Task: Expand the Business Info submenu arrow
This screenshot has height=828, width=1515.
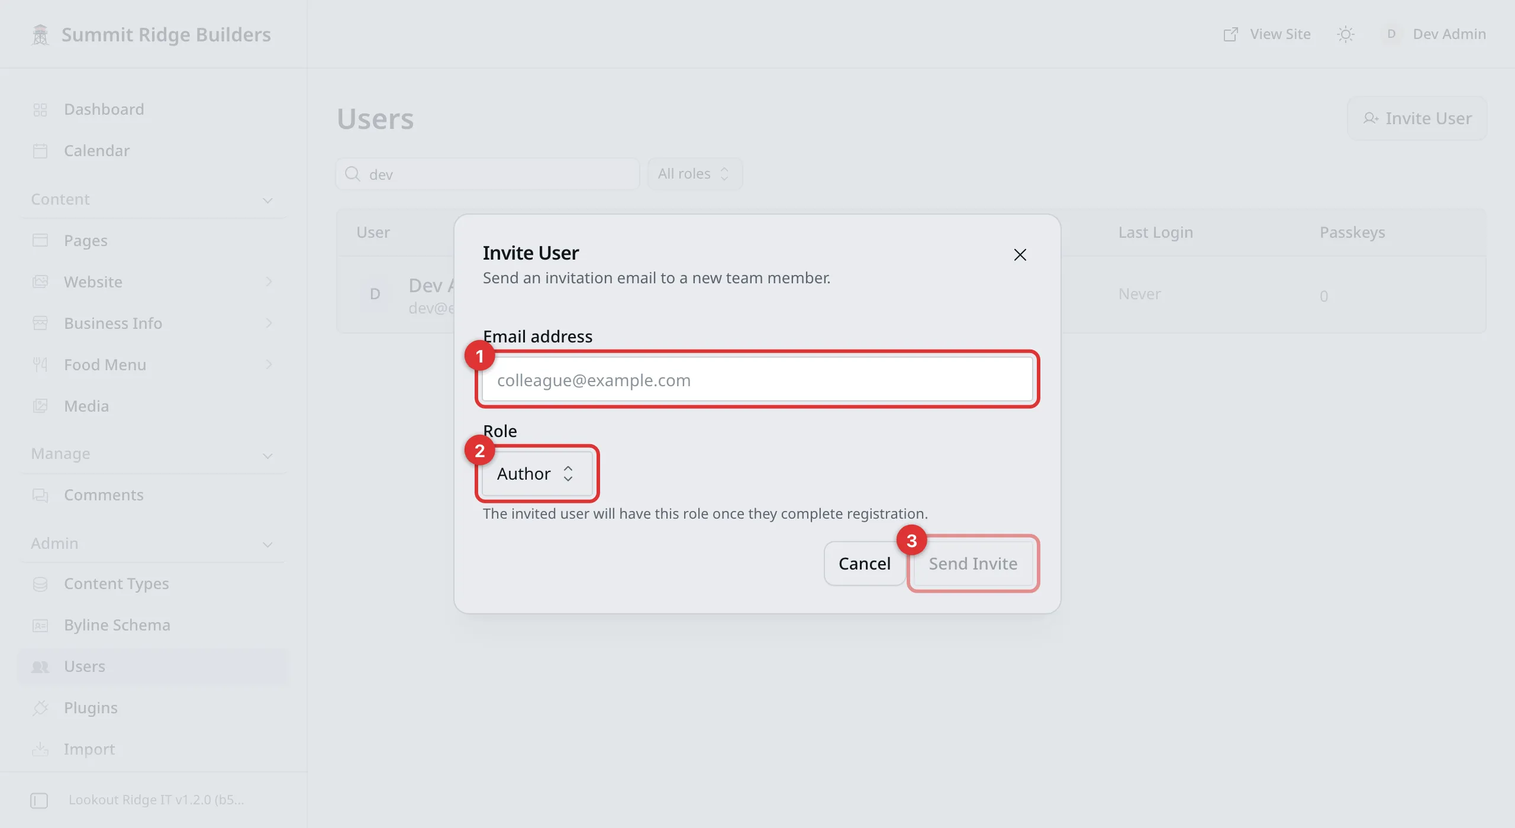Action: pyautogui.click(x=269, y=323)
